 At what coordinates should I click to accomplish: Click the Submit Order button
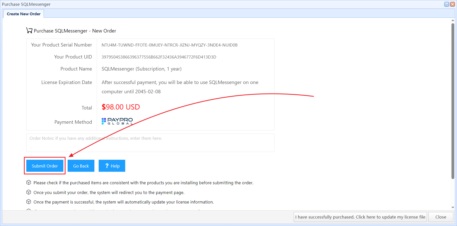(45, 166)
